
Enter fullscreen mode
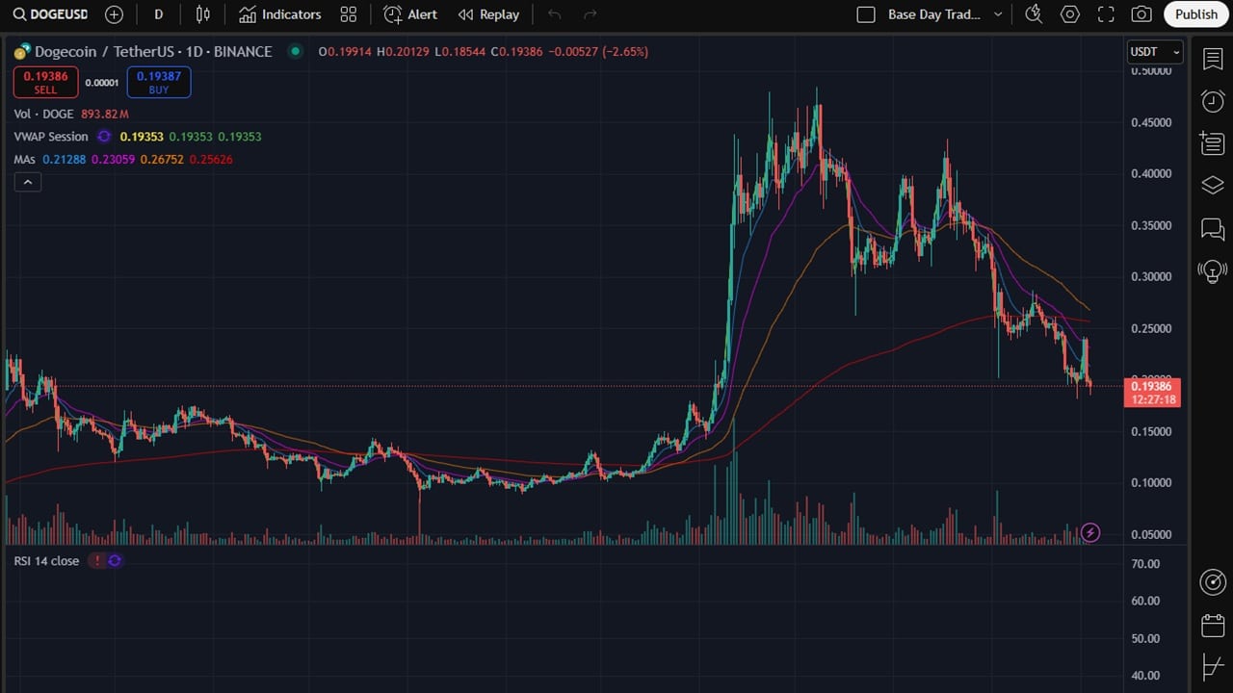click(1106, 14)
